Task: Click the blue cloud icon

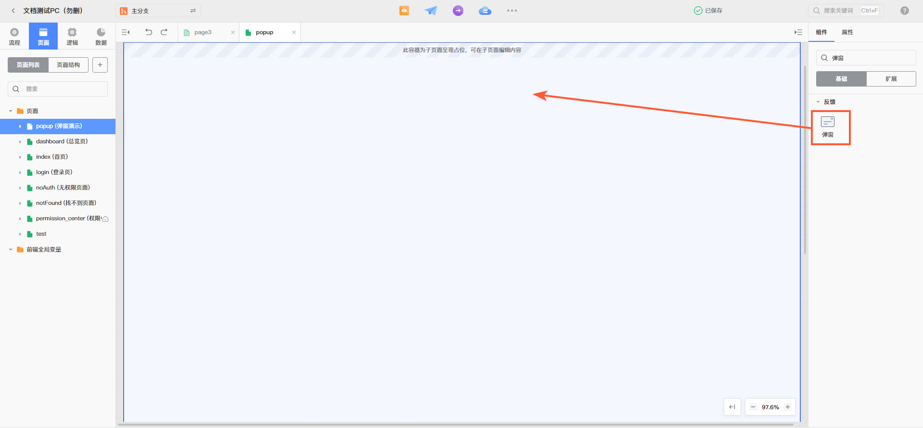Action: coord(485,11)
